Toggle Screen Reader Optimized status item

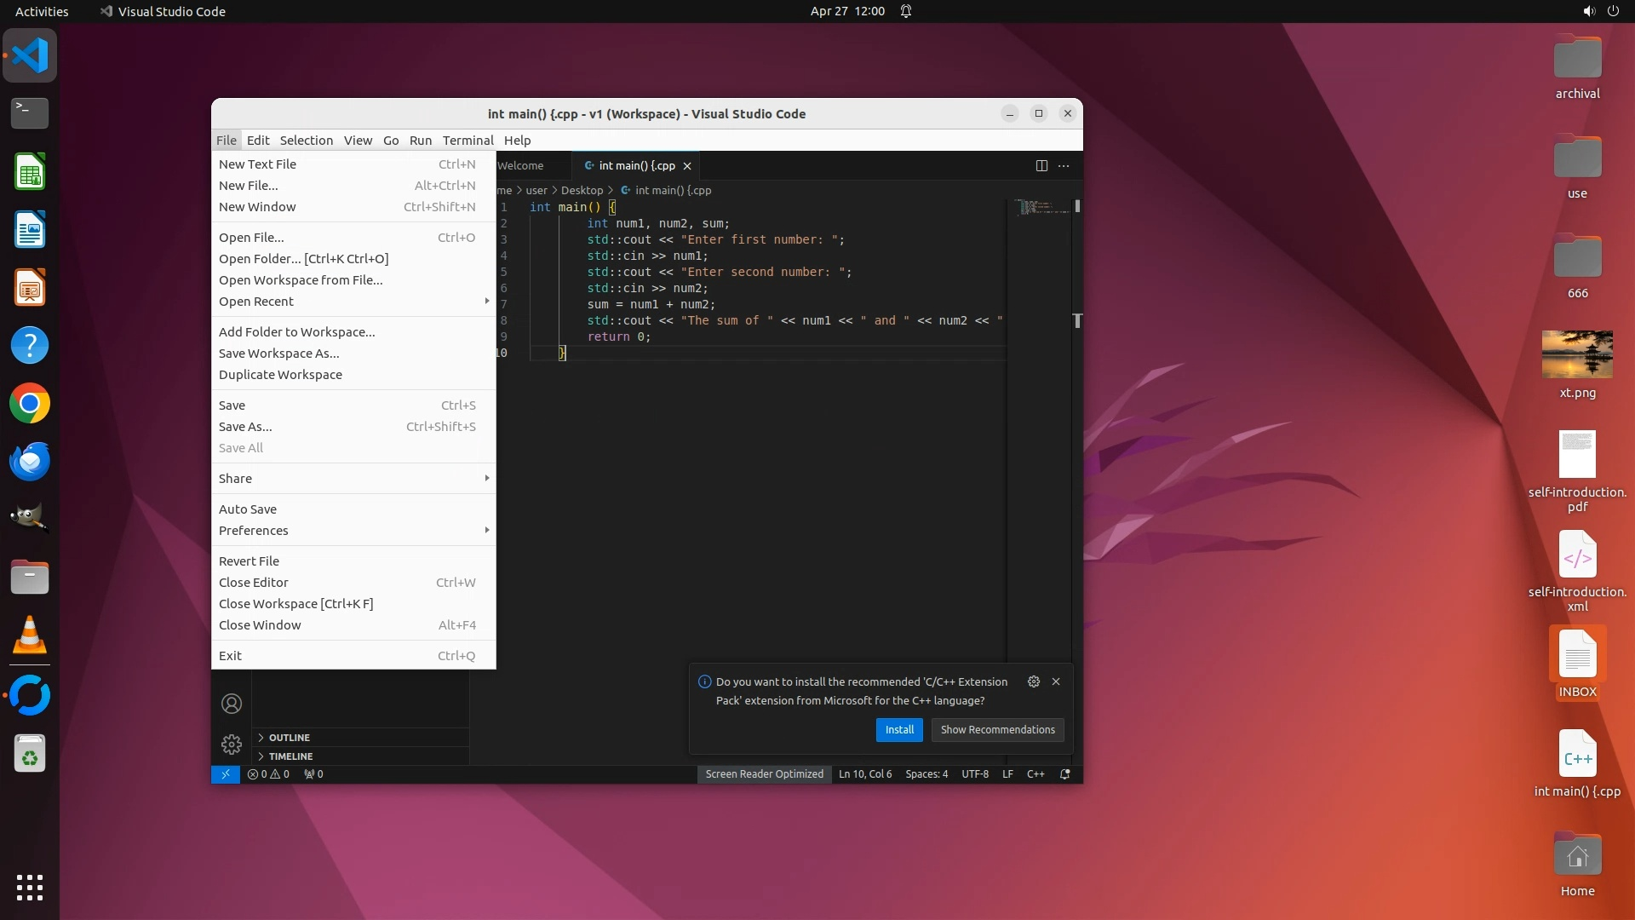click(x=764, y=774)
